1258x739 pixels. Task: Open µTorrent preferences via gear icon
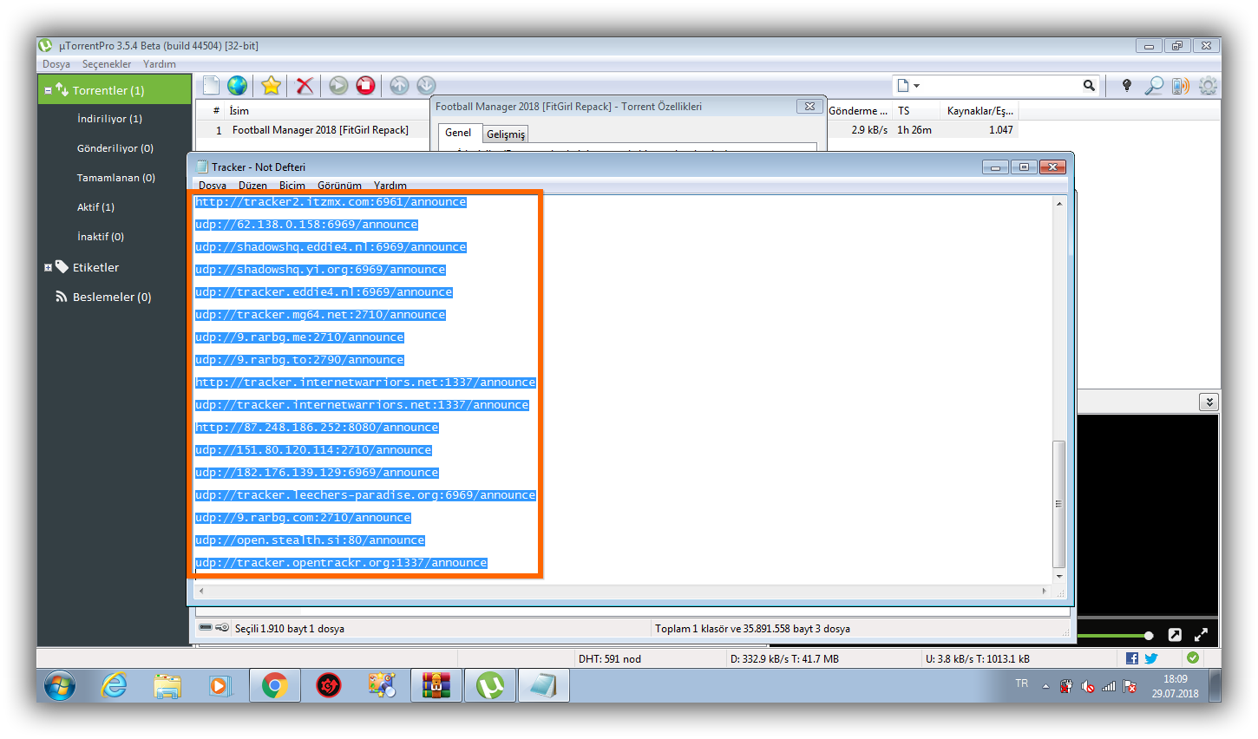[1208, 85]
